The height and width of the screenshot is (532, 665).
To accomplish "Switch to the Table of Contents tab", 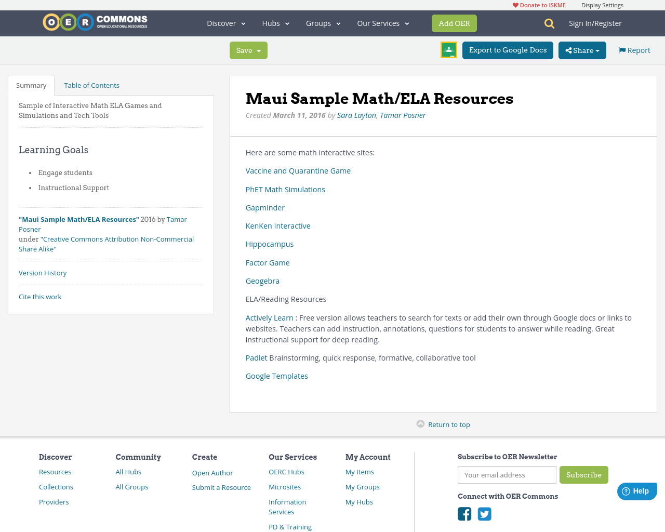I will click(x=91, y=85).
